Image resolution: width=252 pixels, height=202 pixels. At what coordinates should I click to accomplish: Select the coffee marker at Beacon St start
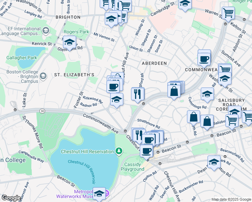(x=147, y=151)
